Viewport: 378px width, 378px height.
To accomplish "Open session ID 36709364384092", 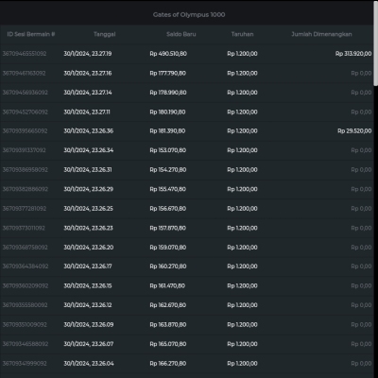I will point(26,266).
